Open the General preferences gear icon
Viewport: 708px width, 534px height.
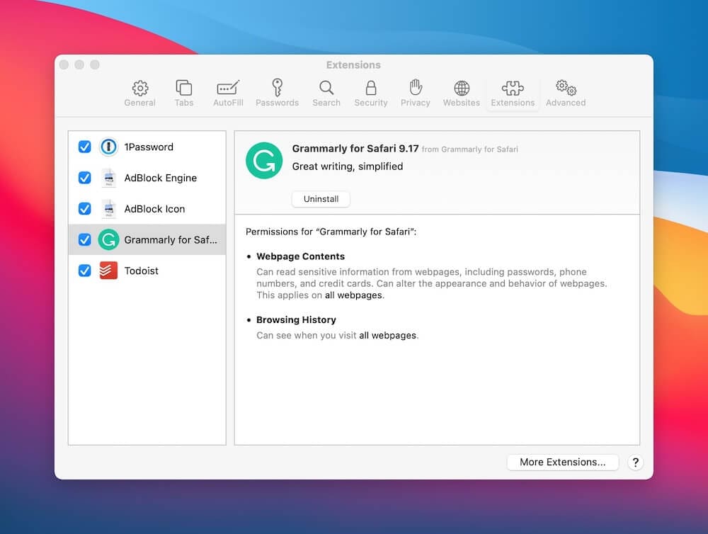coord(140,88)
